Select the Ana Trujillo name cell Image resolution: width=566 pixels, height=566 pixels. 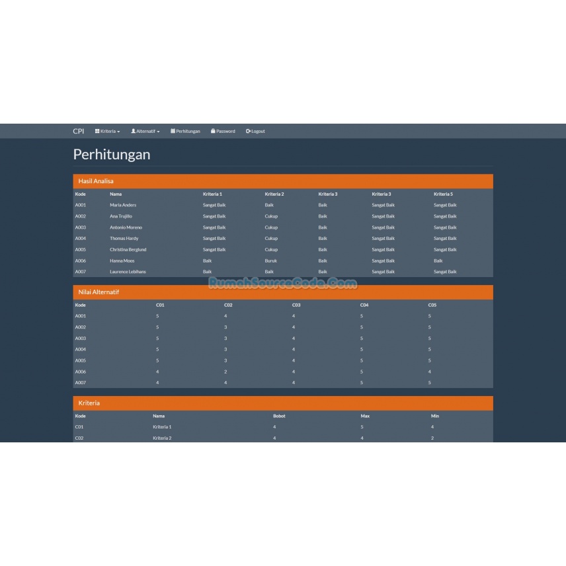click(121, 216)
